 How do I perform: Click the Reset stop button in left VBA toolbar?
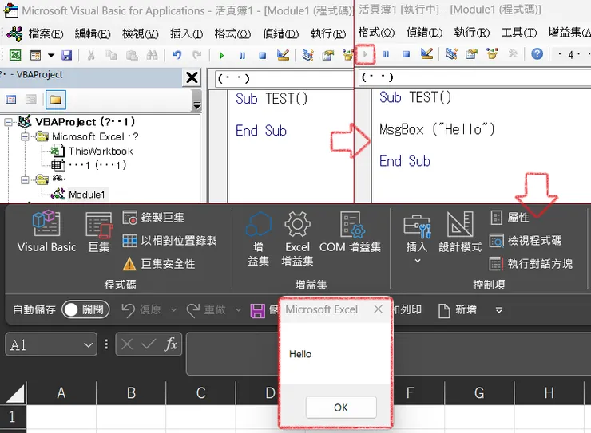[262, 56]
